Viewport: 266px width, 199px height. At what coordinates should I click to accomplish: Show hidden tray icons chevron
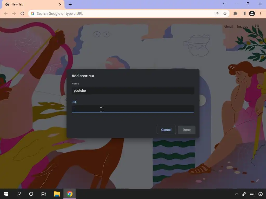[236, 194]
